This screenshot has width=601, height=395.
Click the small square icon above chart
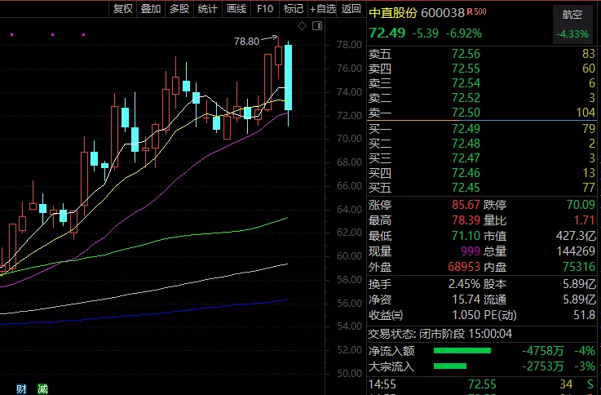pos(314,27)
